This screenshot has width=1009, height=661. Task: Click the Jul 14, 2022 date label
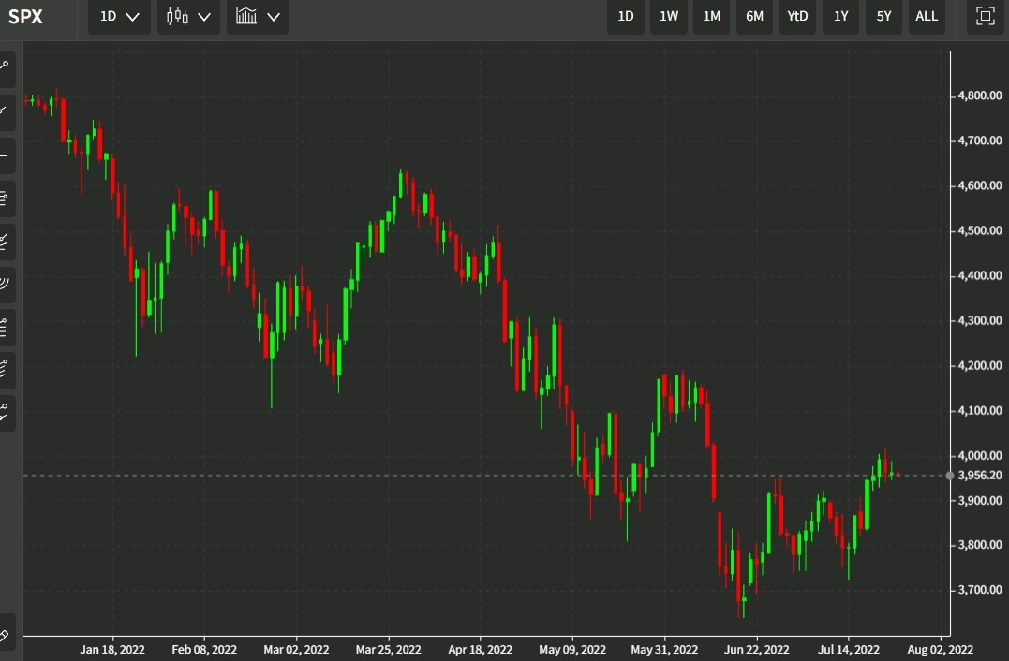[848, 650]
